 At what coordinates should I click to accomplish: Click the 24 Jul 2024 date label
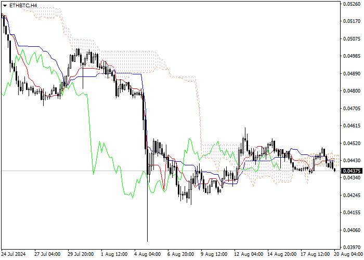pyautogui.click(x=13, y=254)
